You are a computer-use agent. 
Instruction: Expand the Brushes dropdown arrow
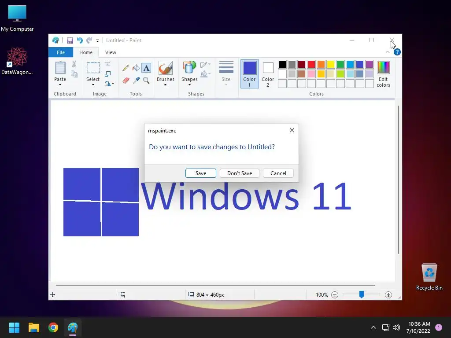[166, 85]
